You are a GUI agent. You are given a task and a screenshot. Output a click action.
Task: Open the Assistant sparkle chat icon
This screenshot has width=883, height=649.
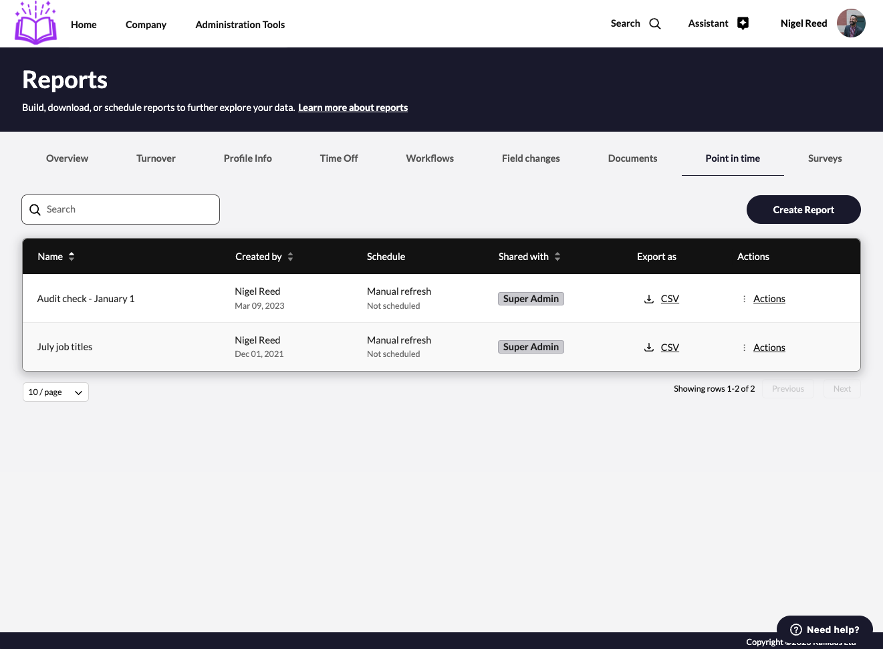743,23
